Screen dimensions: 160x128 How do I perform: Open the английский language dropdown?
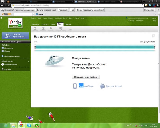(x=30, y=10)
